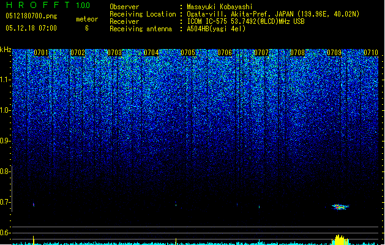The height and width of the screenshot is (245, 385).
Task: Click the meteor count value 6
Action: click(87, 28)
